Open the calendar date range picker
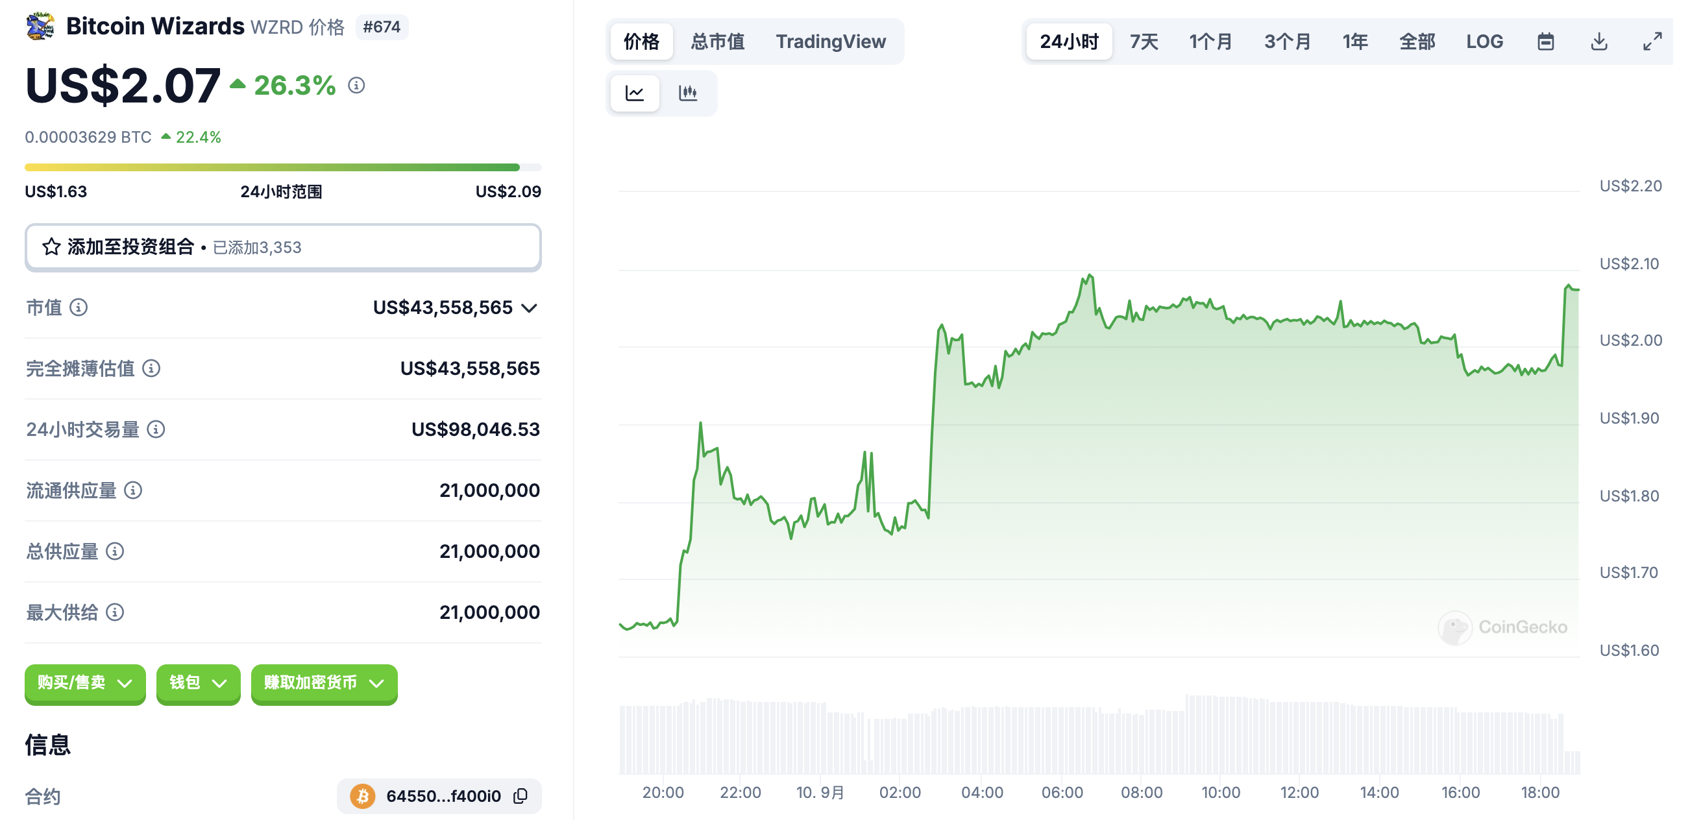Screen dimensions: 1690x820 pyautogui.click(x=1546, y=42)
